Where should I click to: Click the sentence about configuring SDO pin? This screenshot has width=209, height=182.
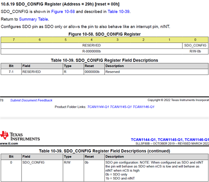(86, 27)
